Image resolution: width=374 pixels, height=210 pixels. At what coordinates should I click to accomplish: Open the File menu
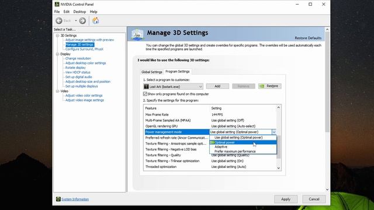57,12
